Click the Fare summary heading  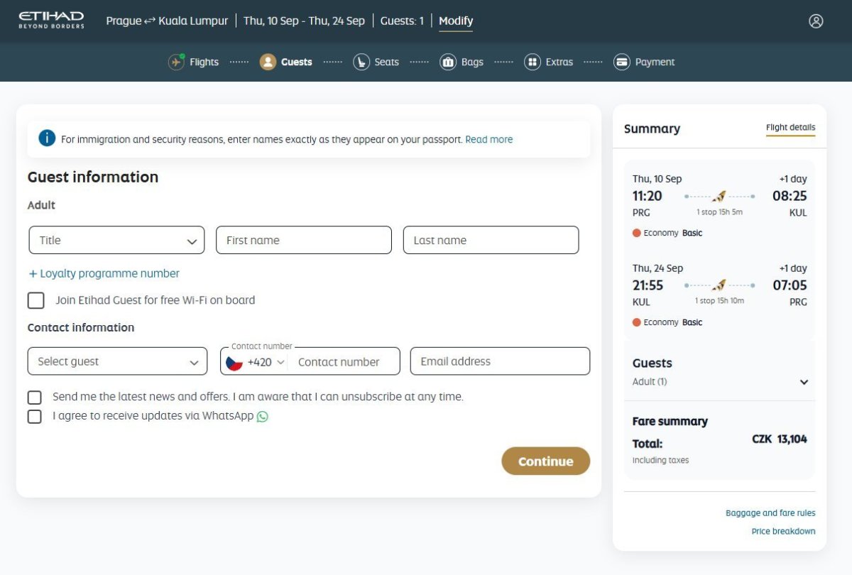point(670,422)
